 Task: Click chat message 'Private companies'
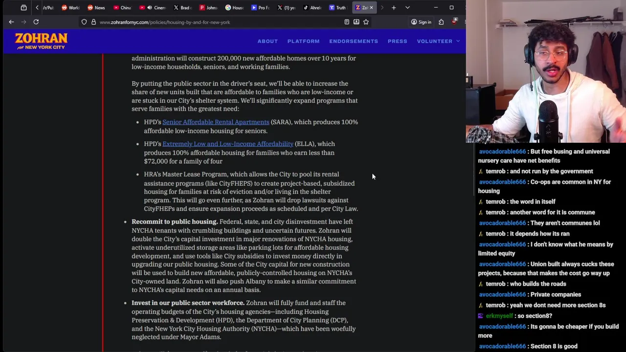[556, 294]
